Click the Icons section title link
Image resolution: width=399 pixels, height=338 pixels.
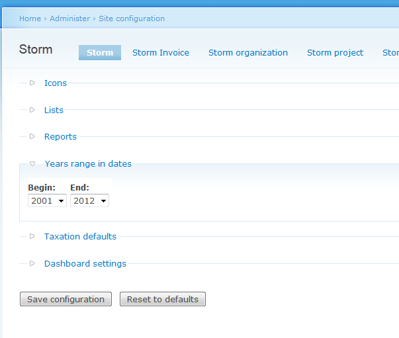coord(56,83)
